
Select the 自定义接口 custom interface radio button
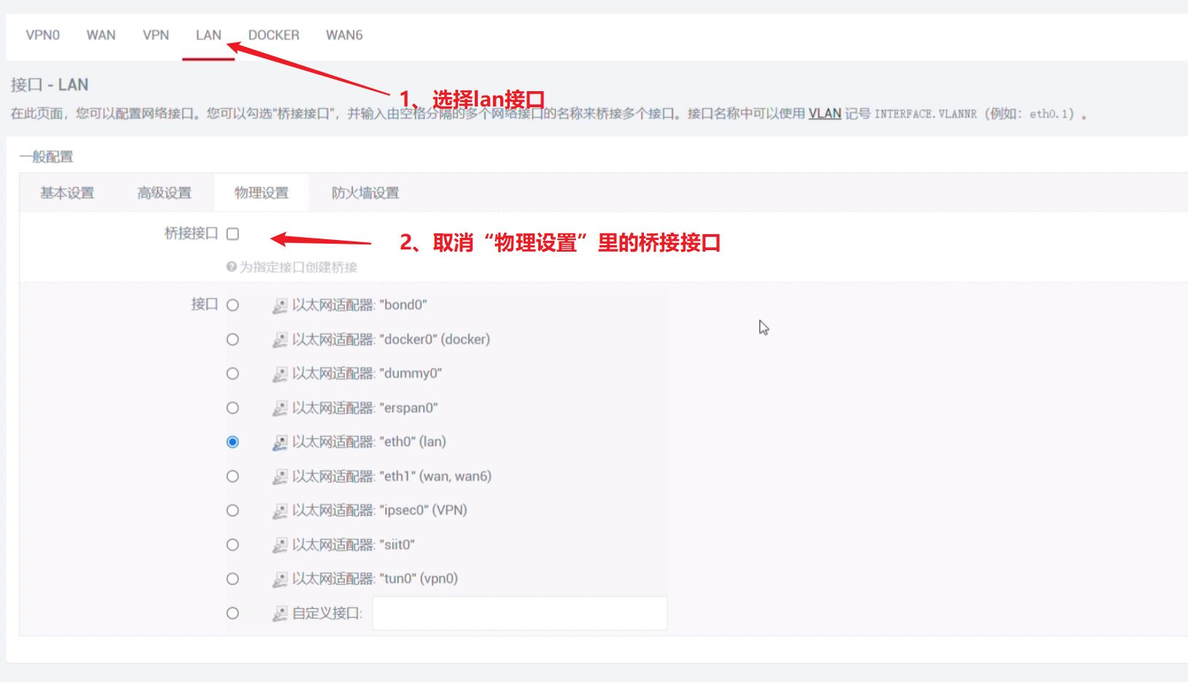[x=233, y=613]
